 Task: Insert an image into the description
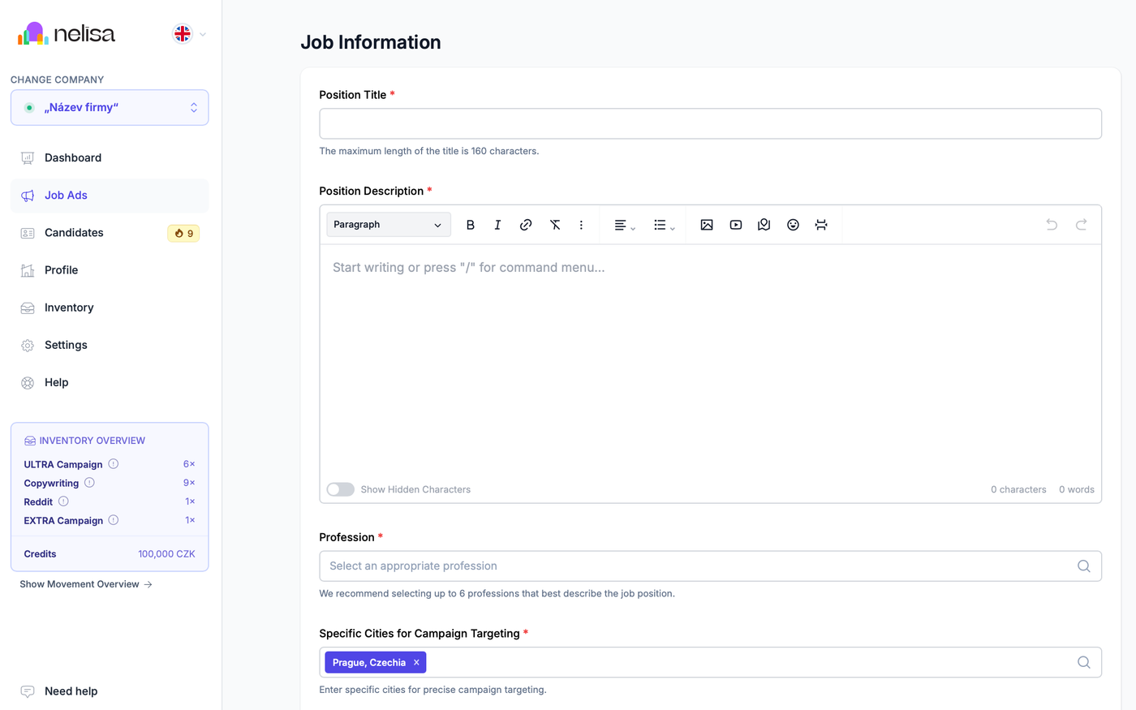point(707,225)
